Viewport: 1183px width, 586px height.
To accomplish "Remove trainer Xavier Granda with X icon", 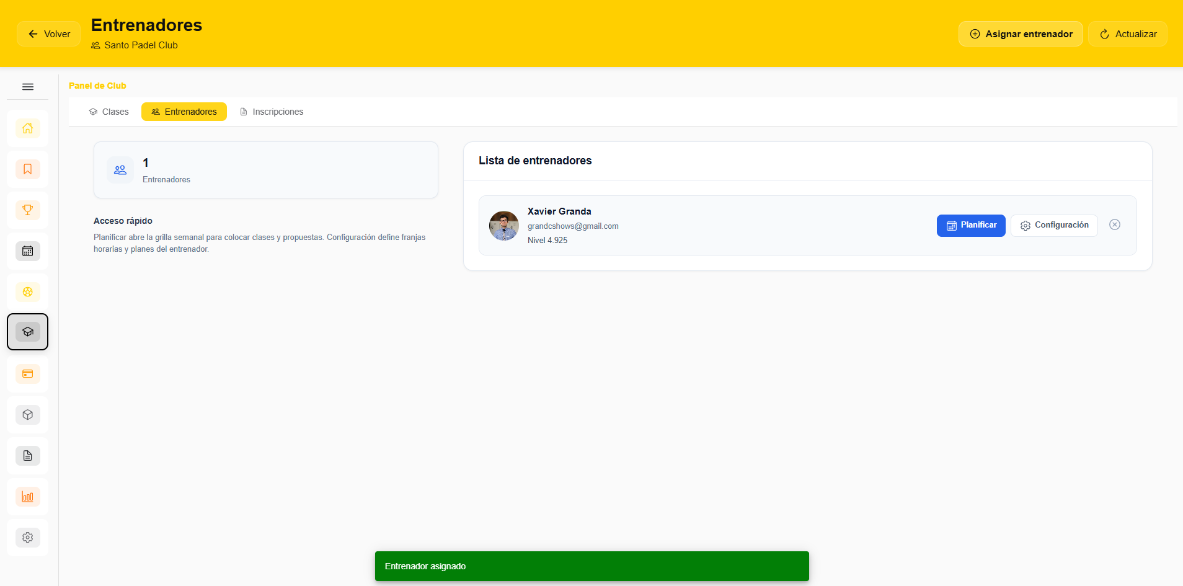I will (1114, 224).
